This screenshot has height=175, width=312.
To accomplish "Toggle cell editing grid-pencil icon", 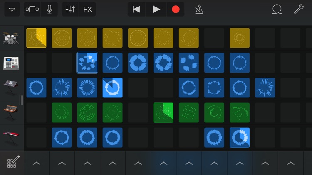I will (13, 162).
